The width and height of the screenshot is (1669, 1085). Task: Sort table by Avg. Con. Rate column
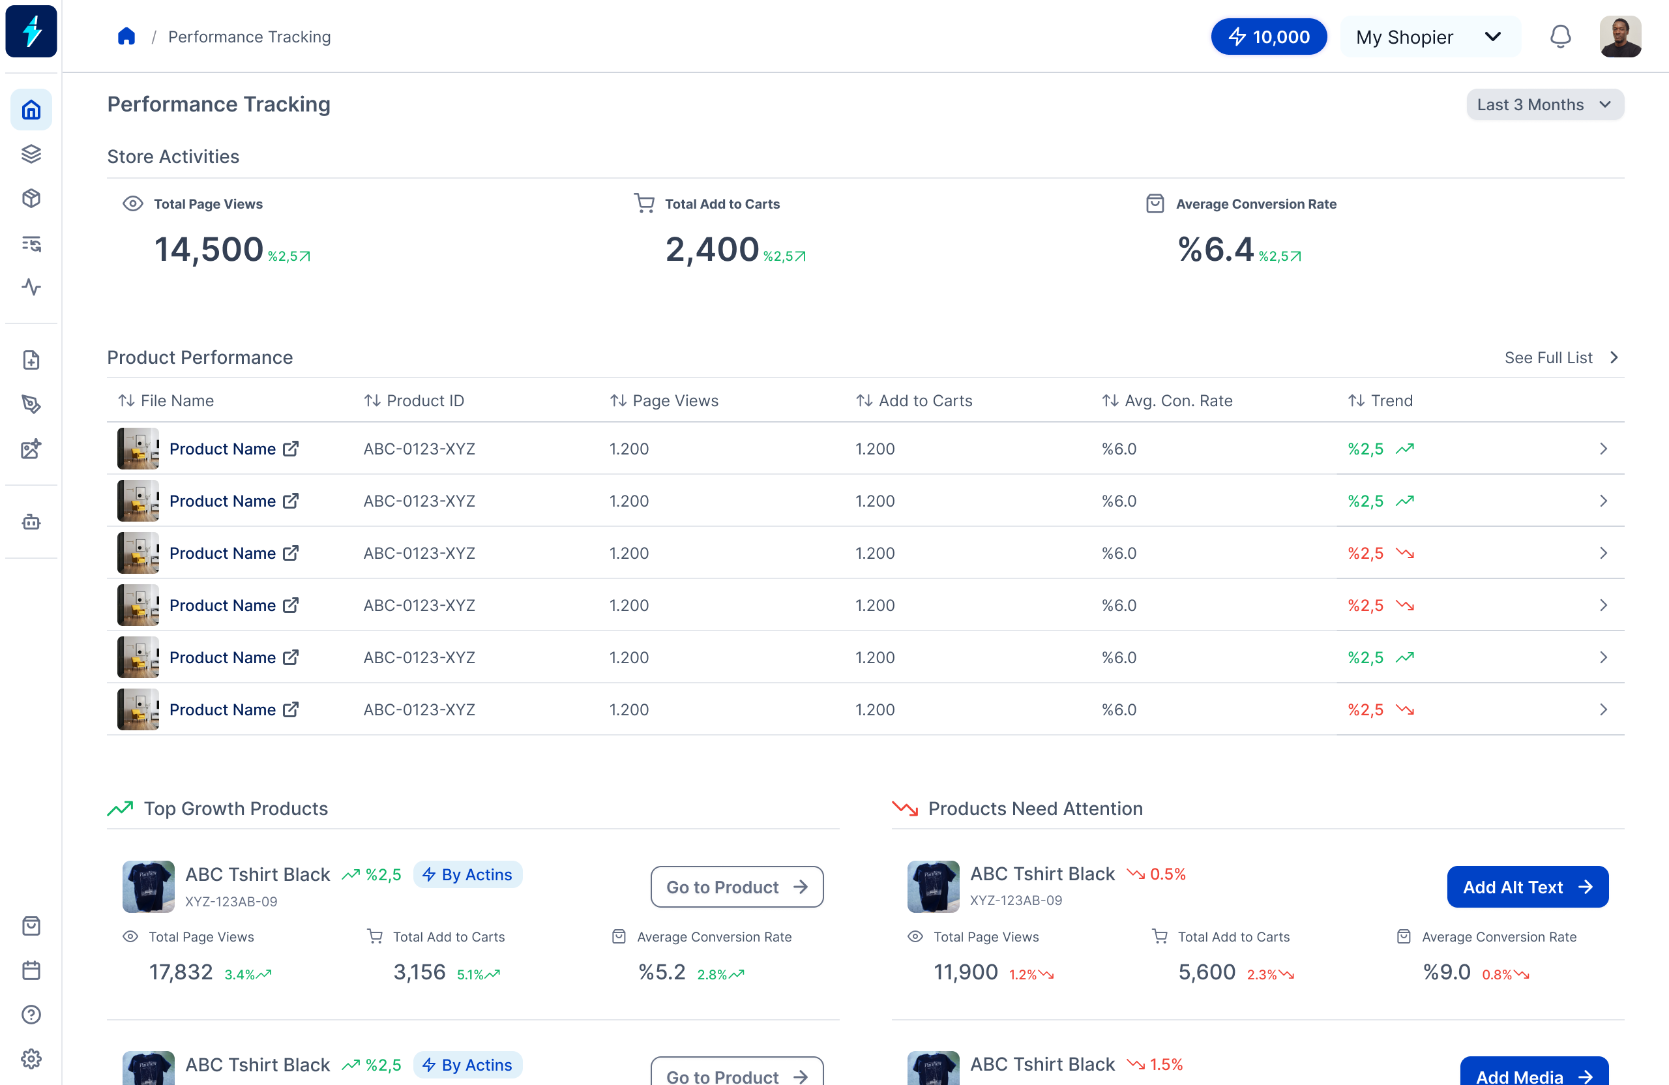click(1167, 400)
